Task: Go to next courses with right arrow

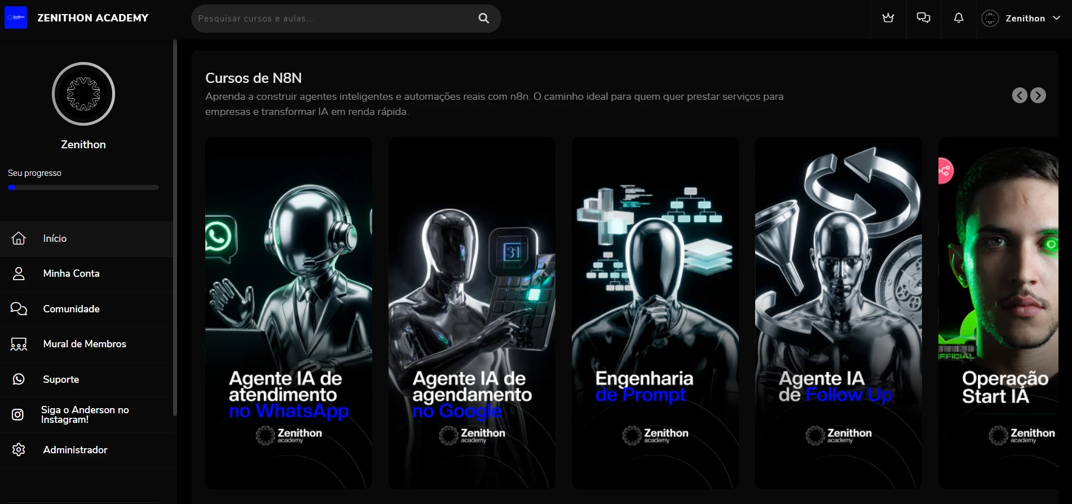Action: click(x=1038, y=95)
